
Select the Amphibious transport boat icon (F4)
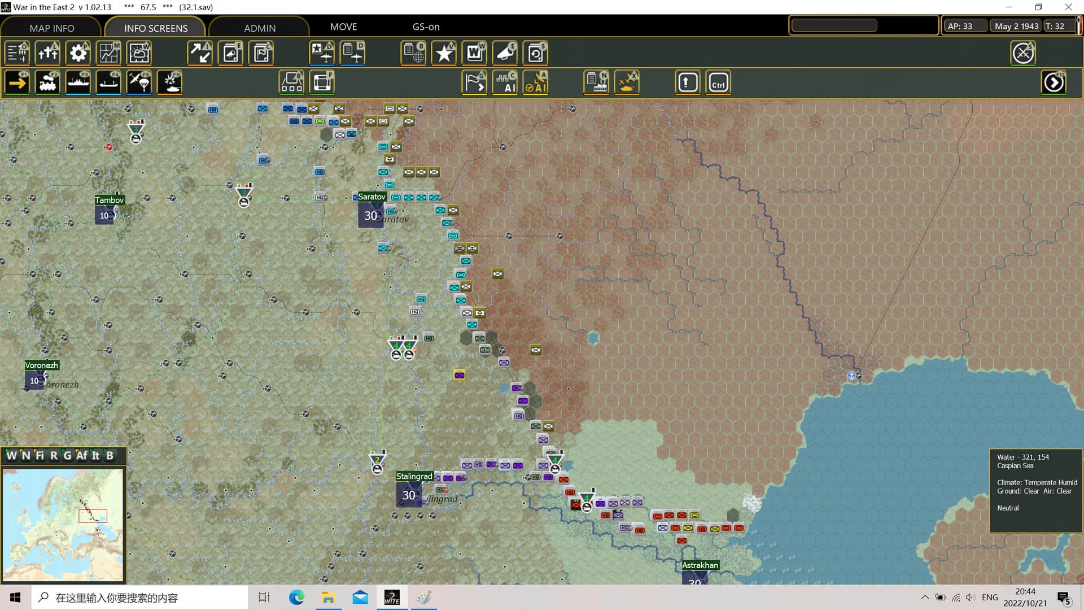click(x=108, y=83)
